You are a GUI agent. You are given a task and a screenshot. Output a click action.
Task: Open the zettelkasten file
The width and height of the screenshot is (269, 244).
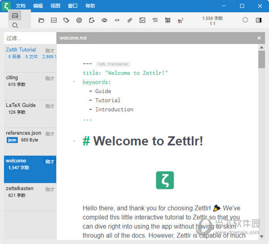click(x=30, y=197)
